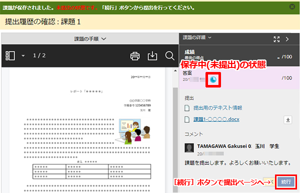Print the document with the printer icon

pyautogui.click(x=135, y=56)
